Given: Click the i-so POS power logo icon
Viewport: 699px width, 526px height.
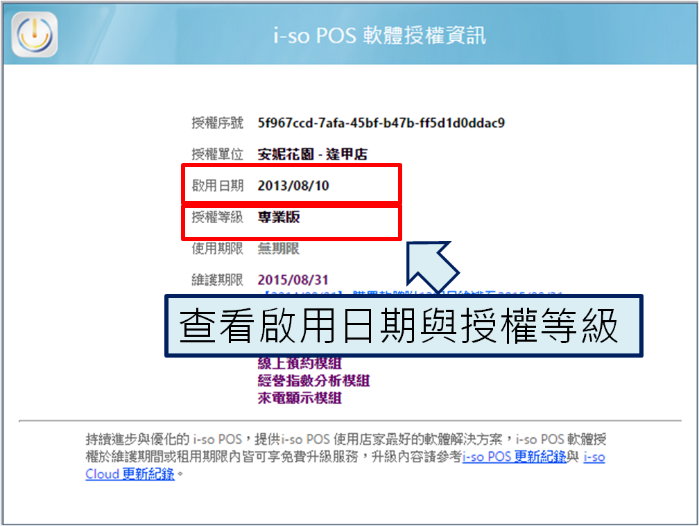Looking at the screenshot, I should click(35, 34).
